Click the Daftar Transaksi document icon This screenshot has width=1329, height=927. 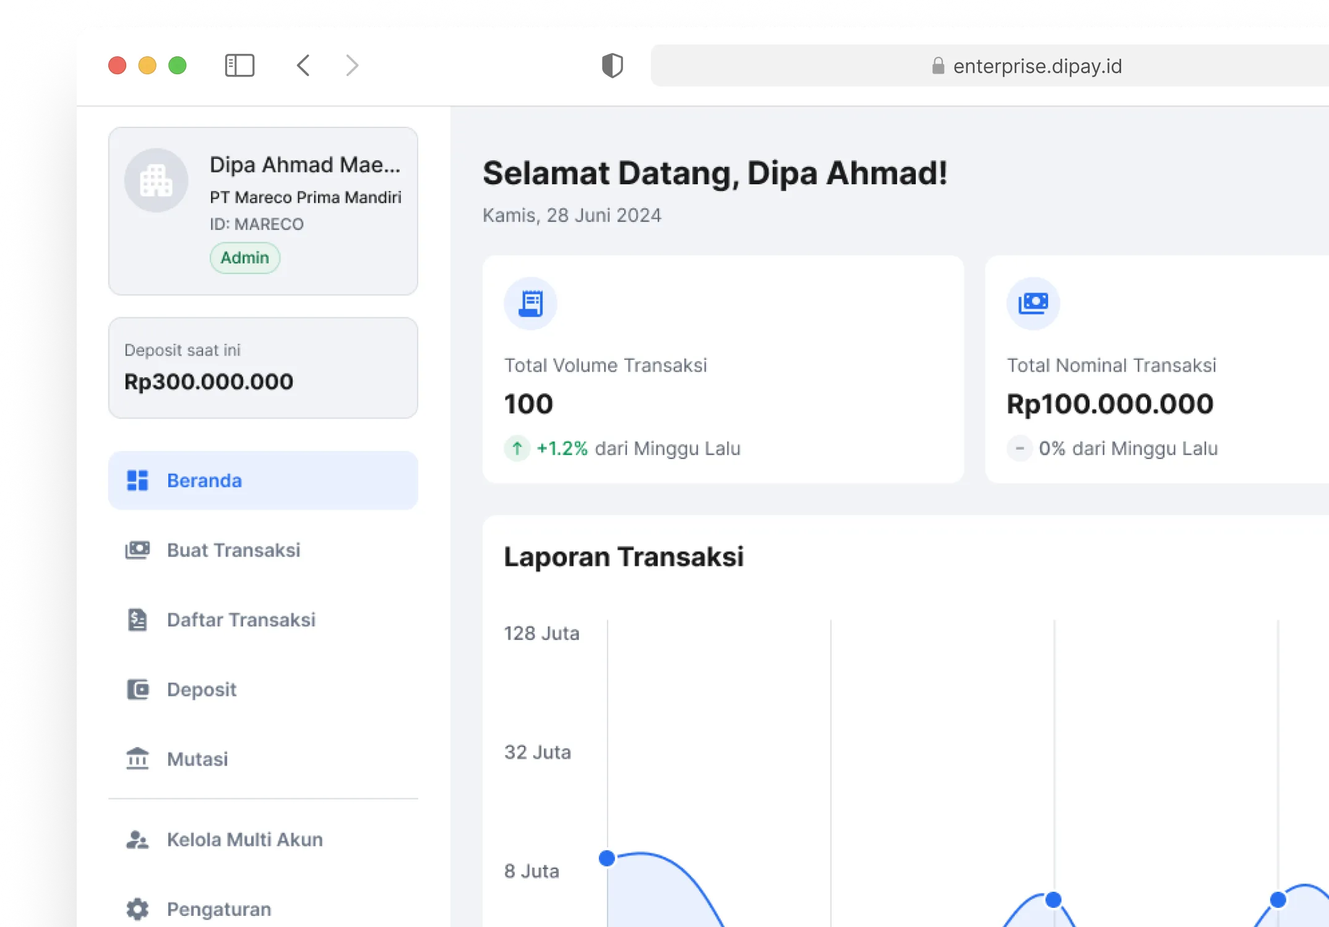pos(137,620)
